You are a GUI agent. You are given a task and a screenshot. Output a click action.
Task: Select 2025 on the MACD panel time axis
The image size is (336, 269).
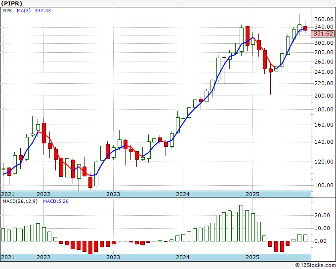click(x=252, y=257)
